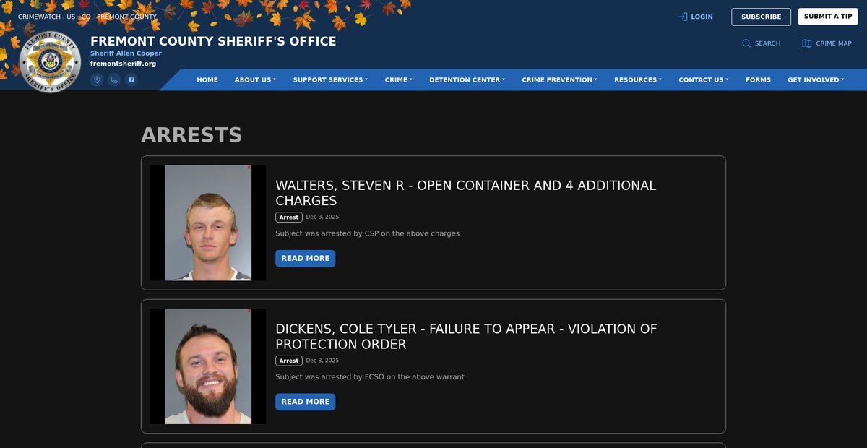Open the Crime Prevention dropdown

click(x=560, y=79)
